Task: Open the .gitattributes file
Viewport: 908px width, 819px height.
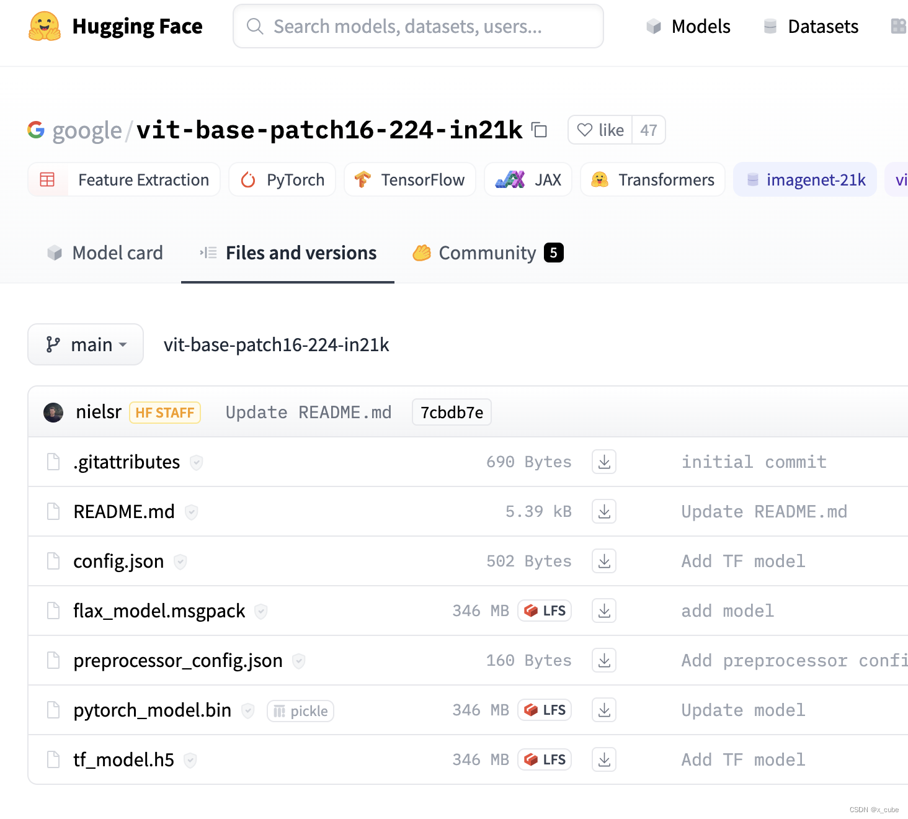Action: pos(127,462)
